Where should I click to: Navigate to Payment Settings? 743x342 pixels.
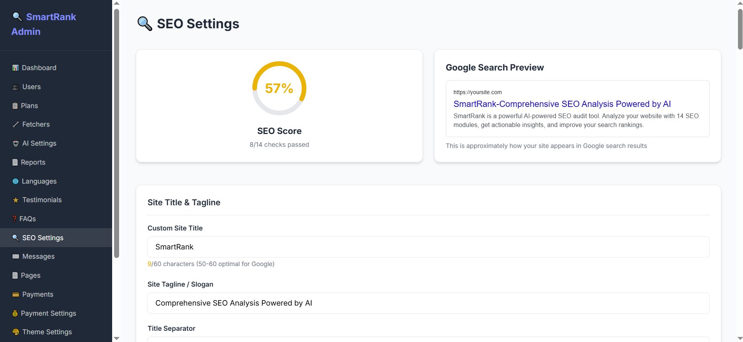48,313
